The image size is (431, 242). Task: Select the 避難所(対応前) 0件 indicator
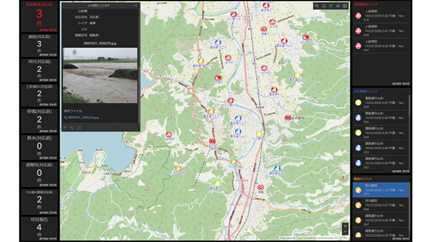tap(39, 174)
